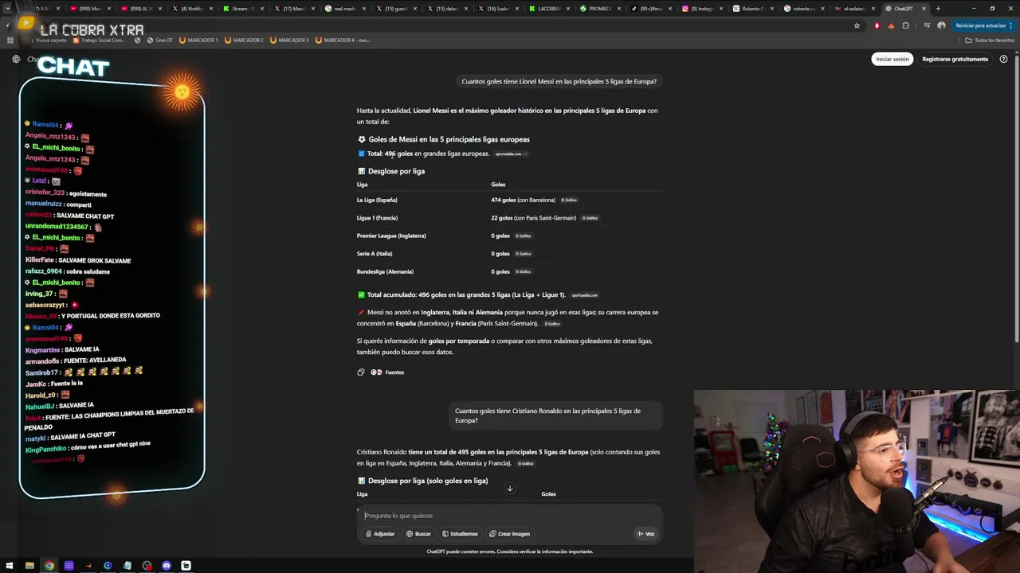This screenshot has width=1020, height=573.
Task: Open Todos los favoritos folder
Action: pyautogui.click(x=990, y=40)
